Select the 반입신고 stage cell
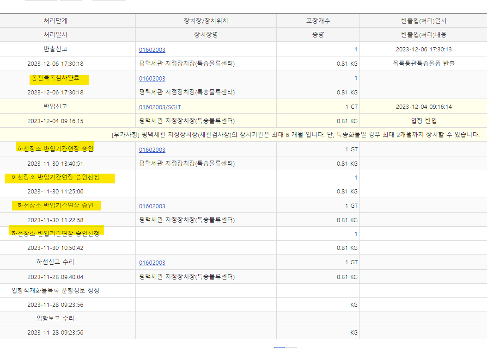Viewport: 487px width, 348px height. point(55,106)
